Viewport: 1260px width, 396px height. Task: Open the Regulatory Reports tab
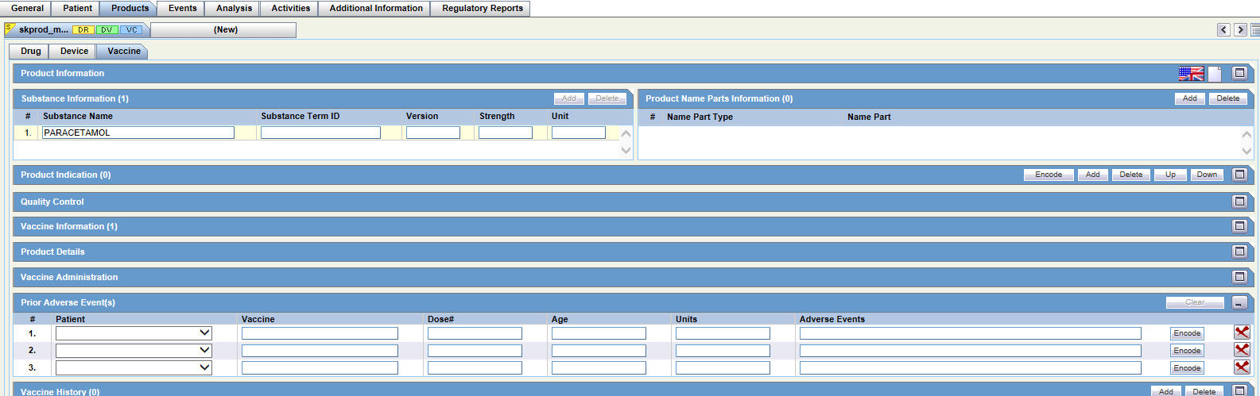click(482, 9)
